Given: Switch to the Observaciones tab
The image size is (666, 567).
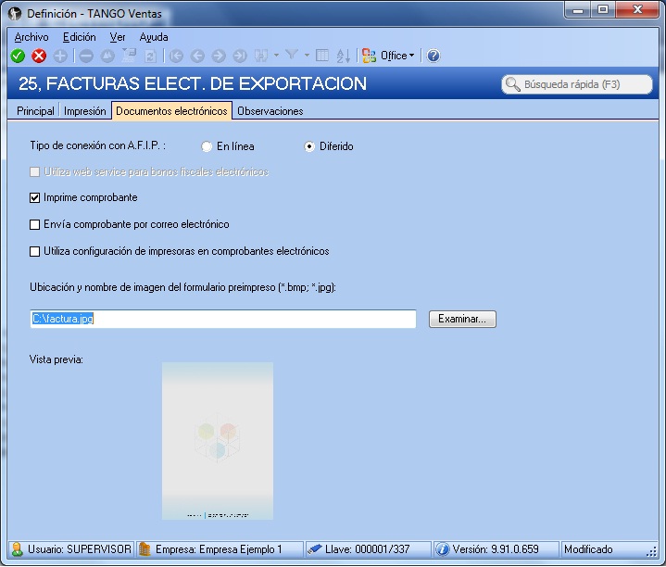Looking at the screenshot, I should click(x=270, y=111).
